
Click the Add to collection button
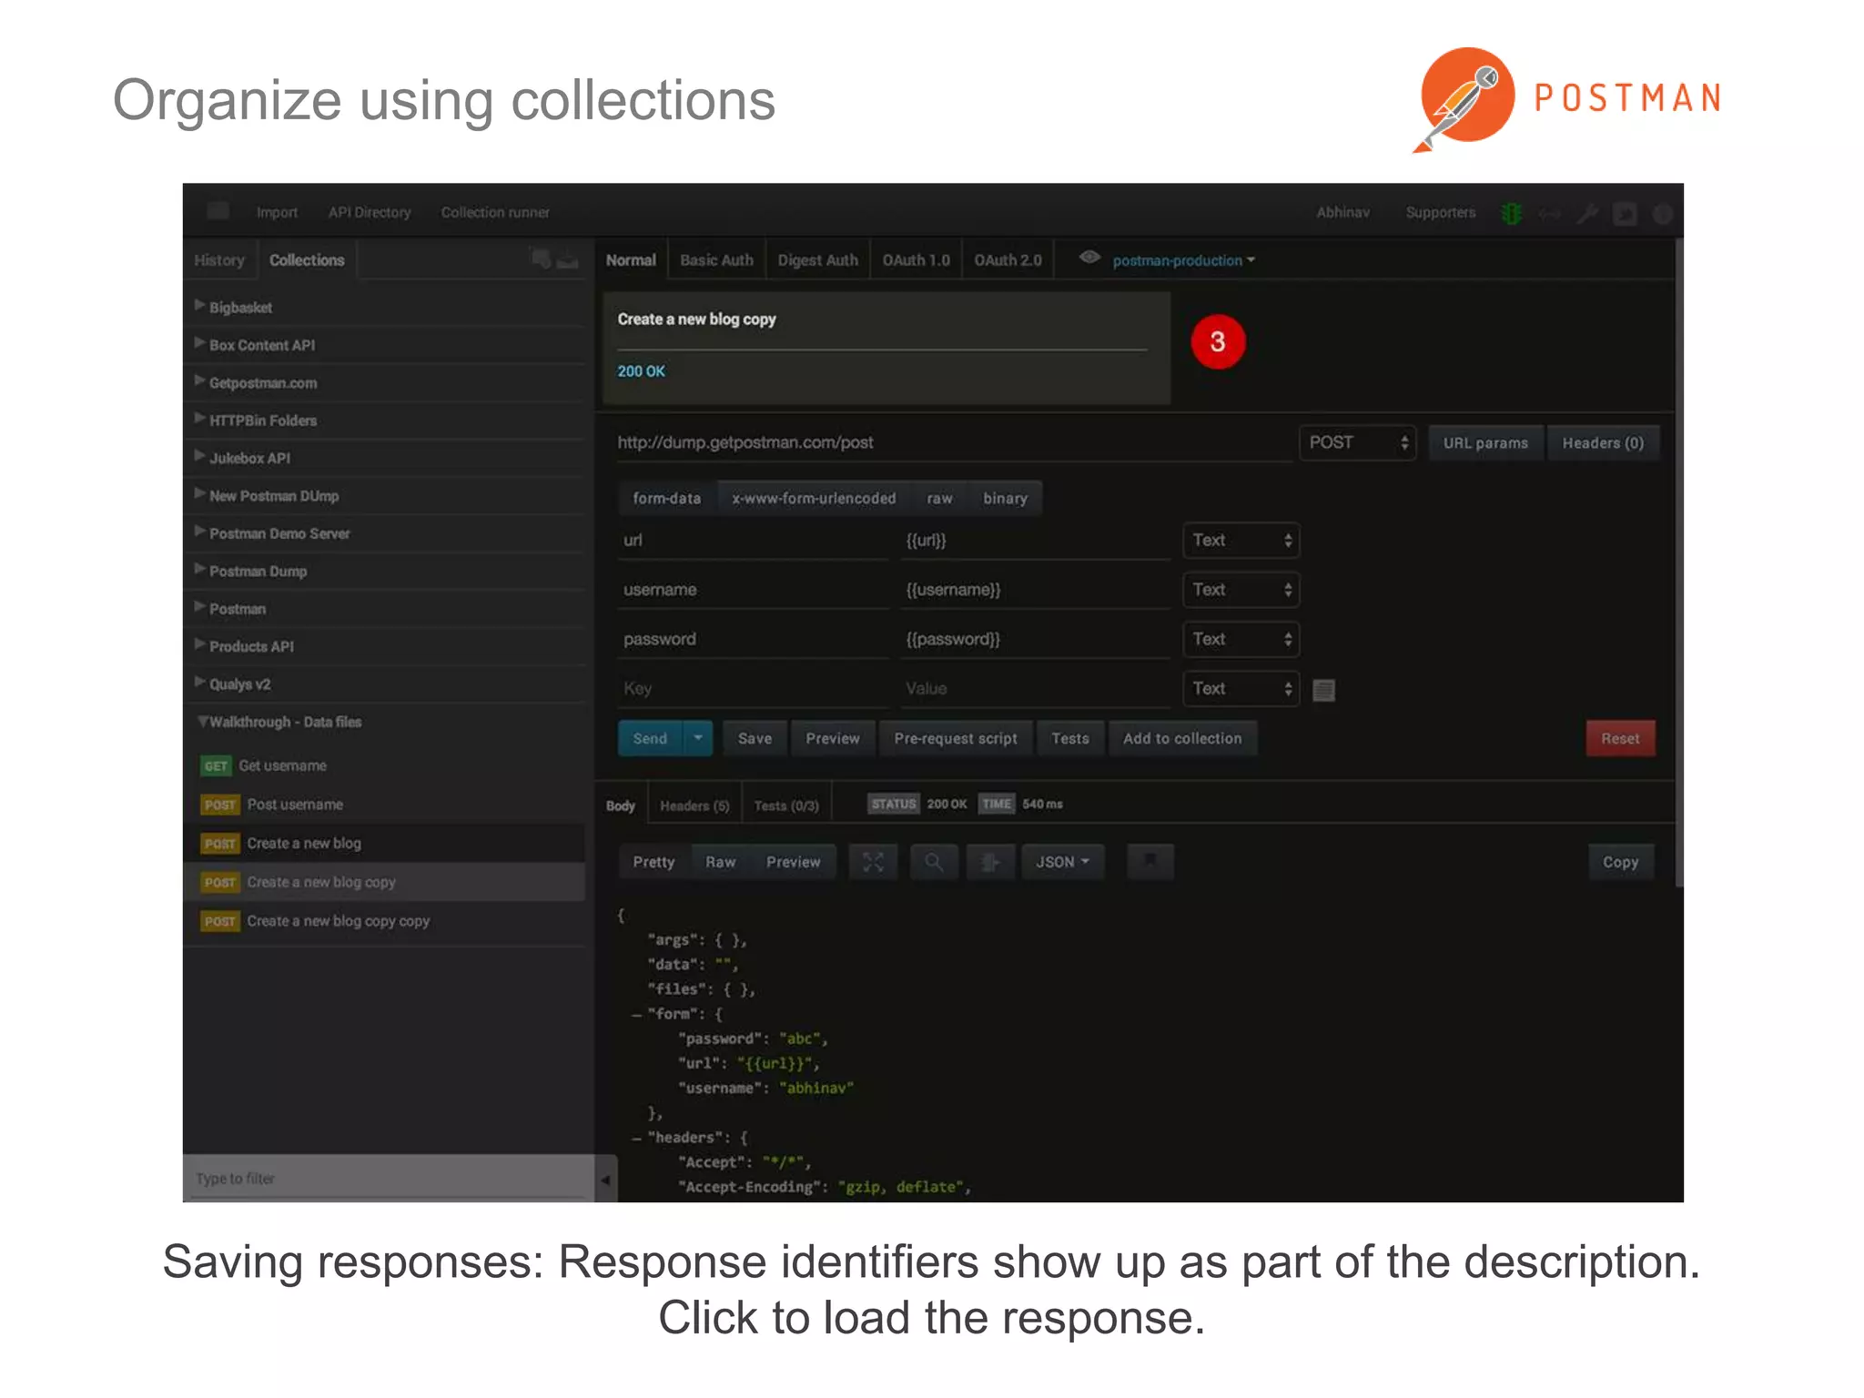click(1182, 738)
